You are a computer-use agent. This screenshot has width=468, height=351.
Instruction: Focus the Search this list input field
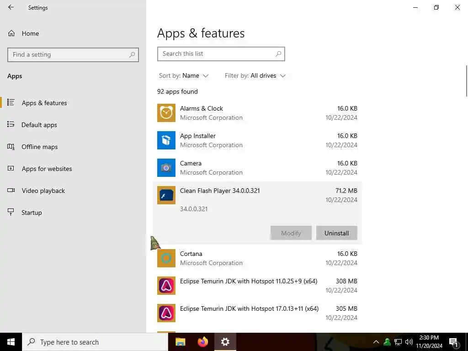click(x=221, y=54)
